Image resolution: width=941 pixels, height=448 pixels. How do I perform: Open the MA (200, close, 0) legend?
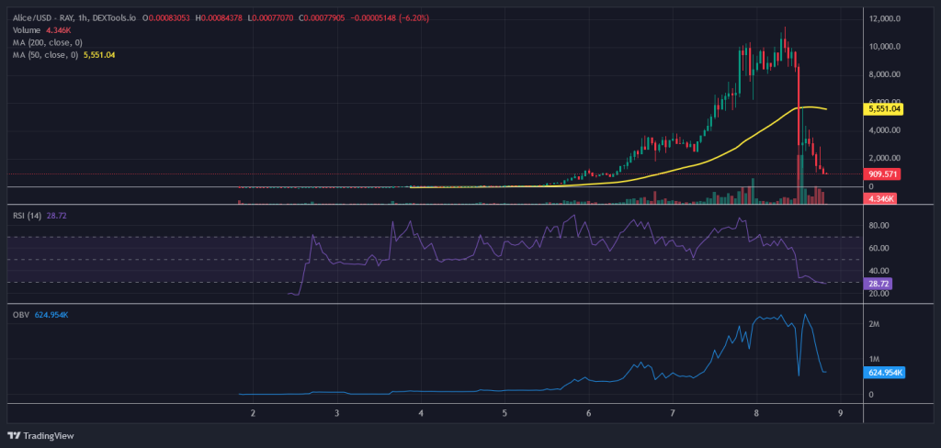[x=48, y=42]
